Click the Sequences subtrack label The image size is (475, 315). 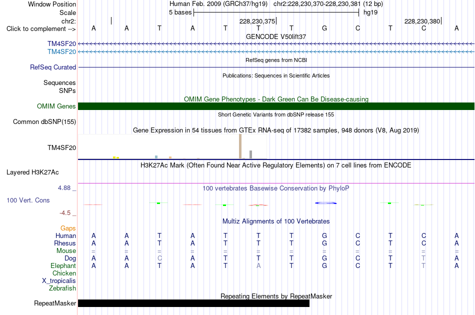59,82
